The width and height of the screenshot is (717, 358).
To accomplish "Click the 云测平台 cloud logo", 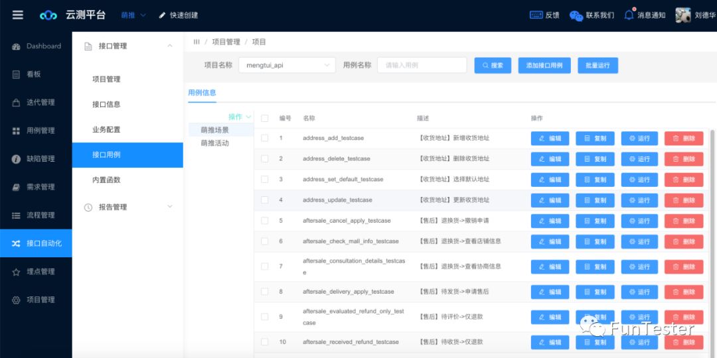I will [x=48, y=15].
